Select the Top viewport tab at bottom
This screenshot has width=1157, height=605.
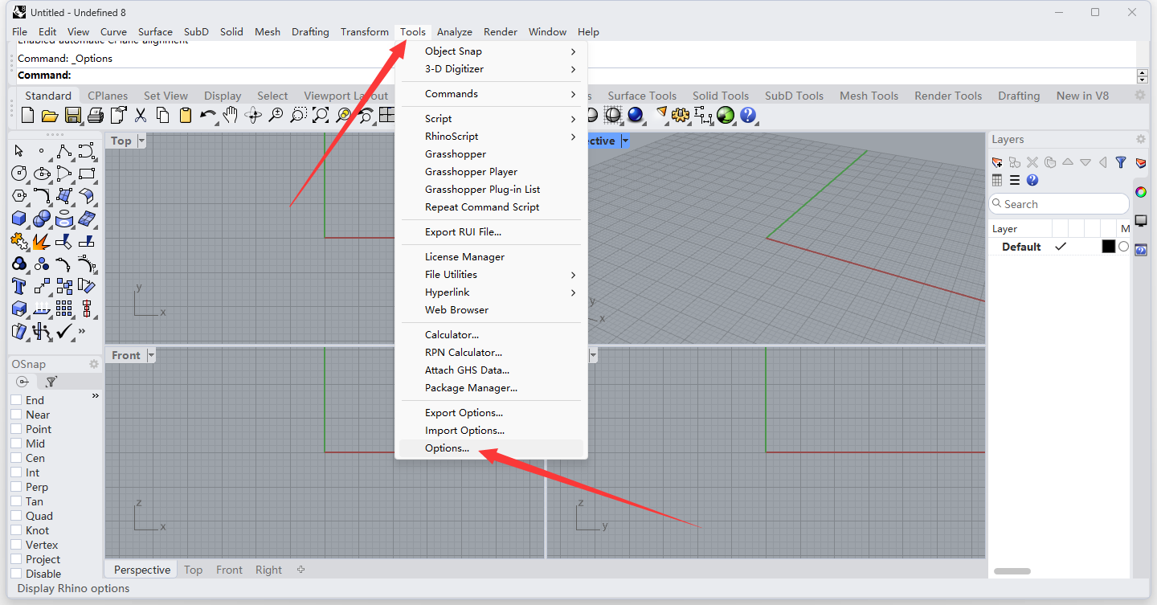pyautogui.click(x=193, y=570)
